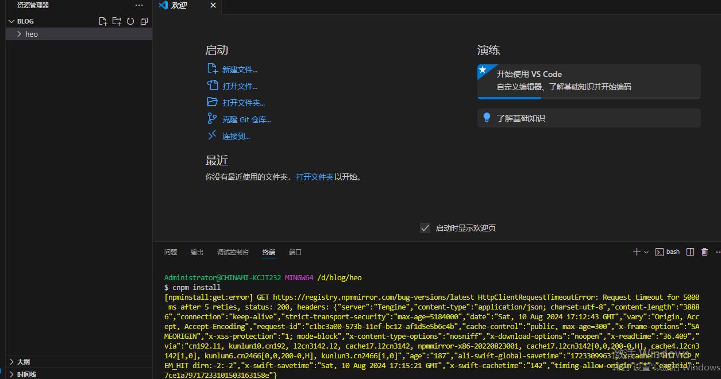Select the bash terminal instance label

pos(668,252)
